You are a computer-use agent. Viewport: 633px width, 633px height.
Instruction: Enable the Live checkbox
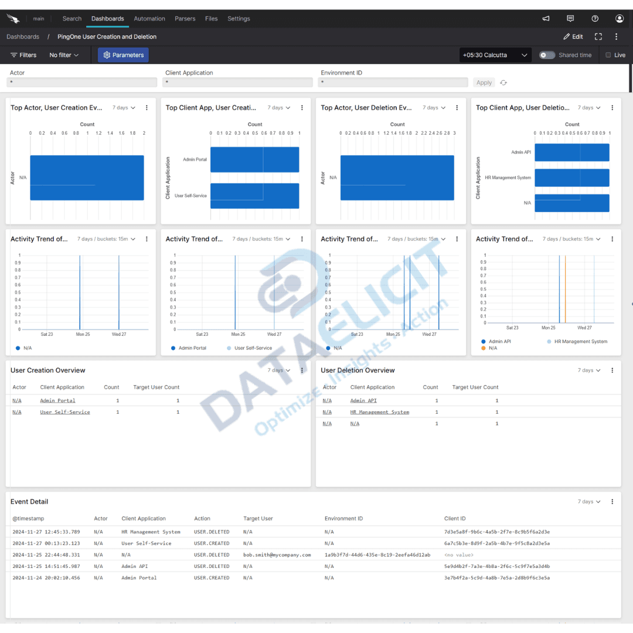pos(608,55)
